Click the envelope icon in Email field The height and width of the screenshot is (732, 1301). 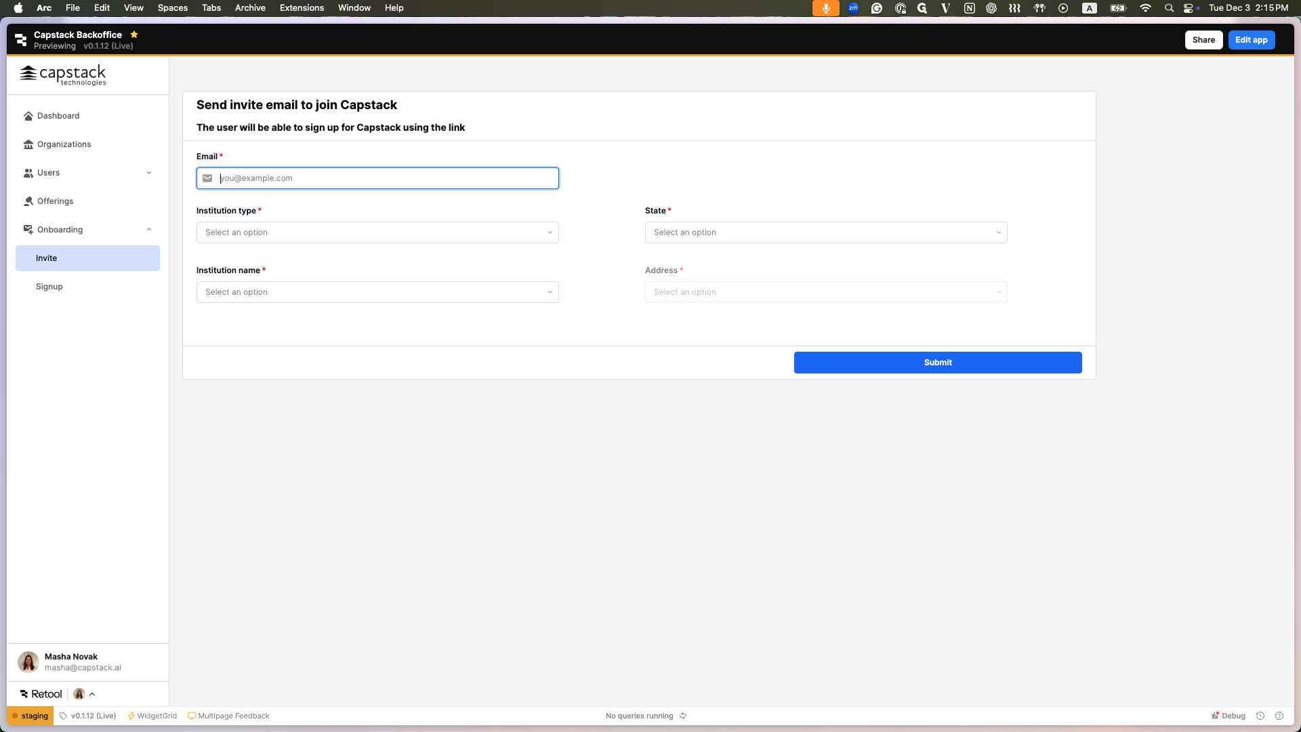(x=207, y=178)
